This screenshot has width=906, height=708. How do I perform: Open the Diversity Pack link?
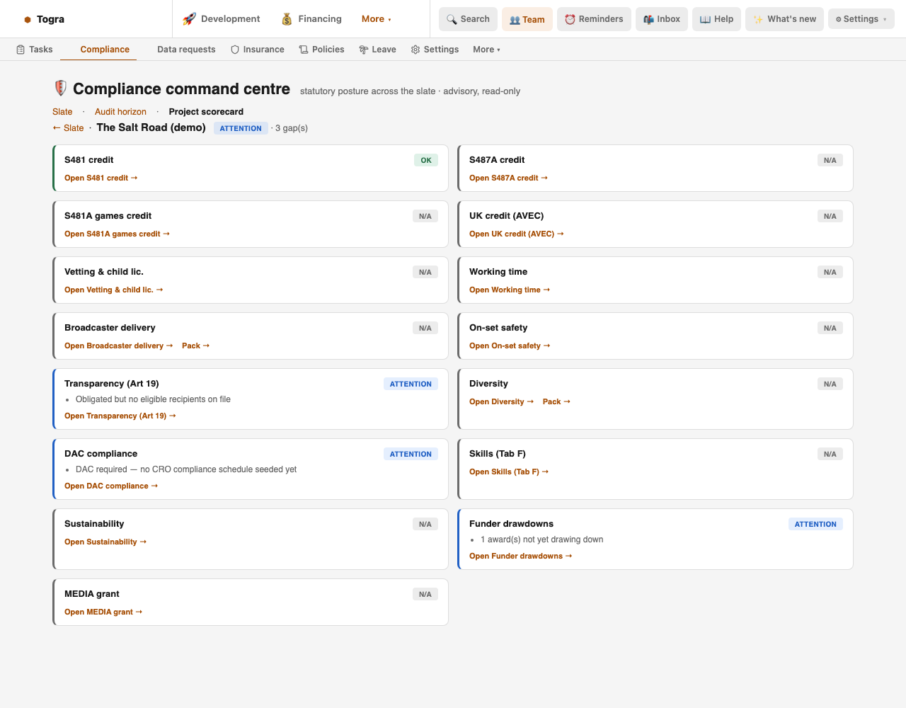[557, 402]
